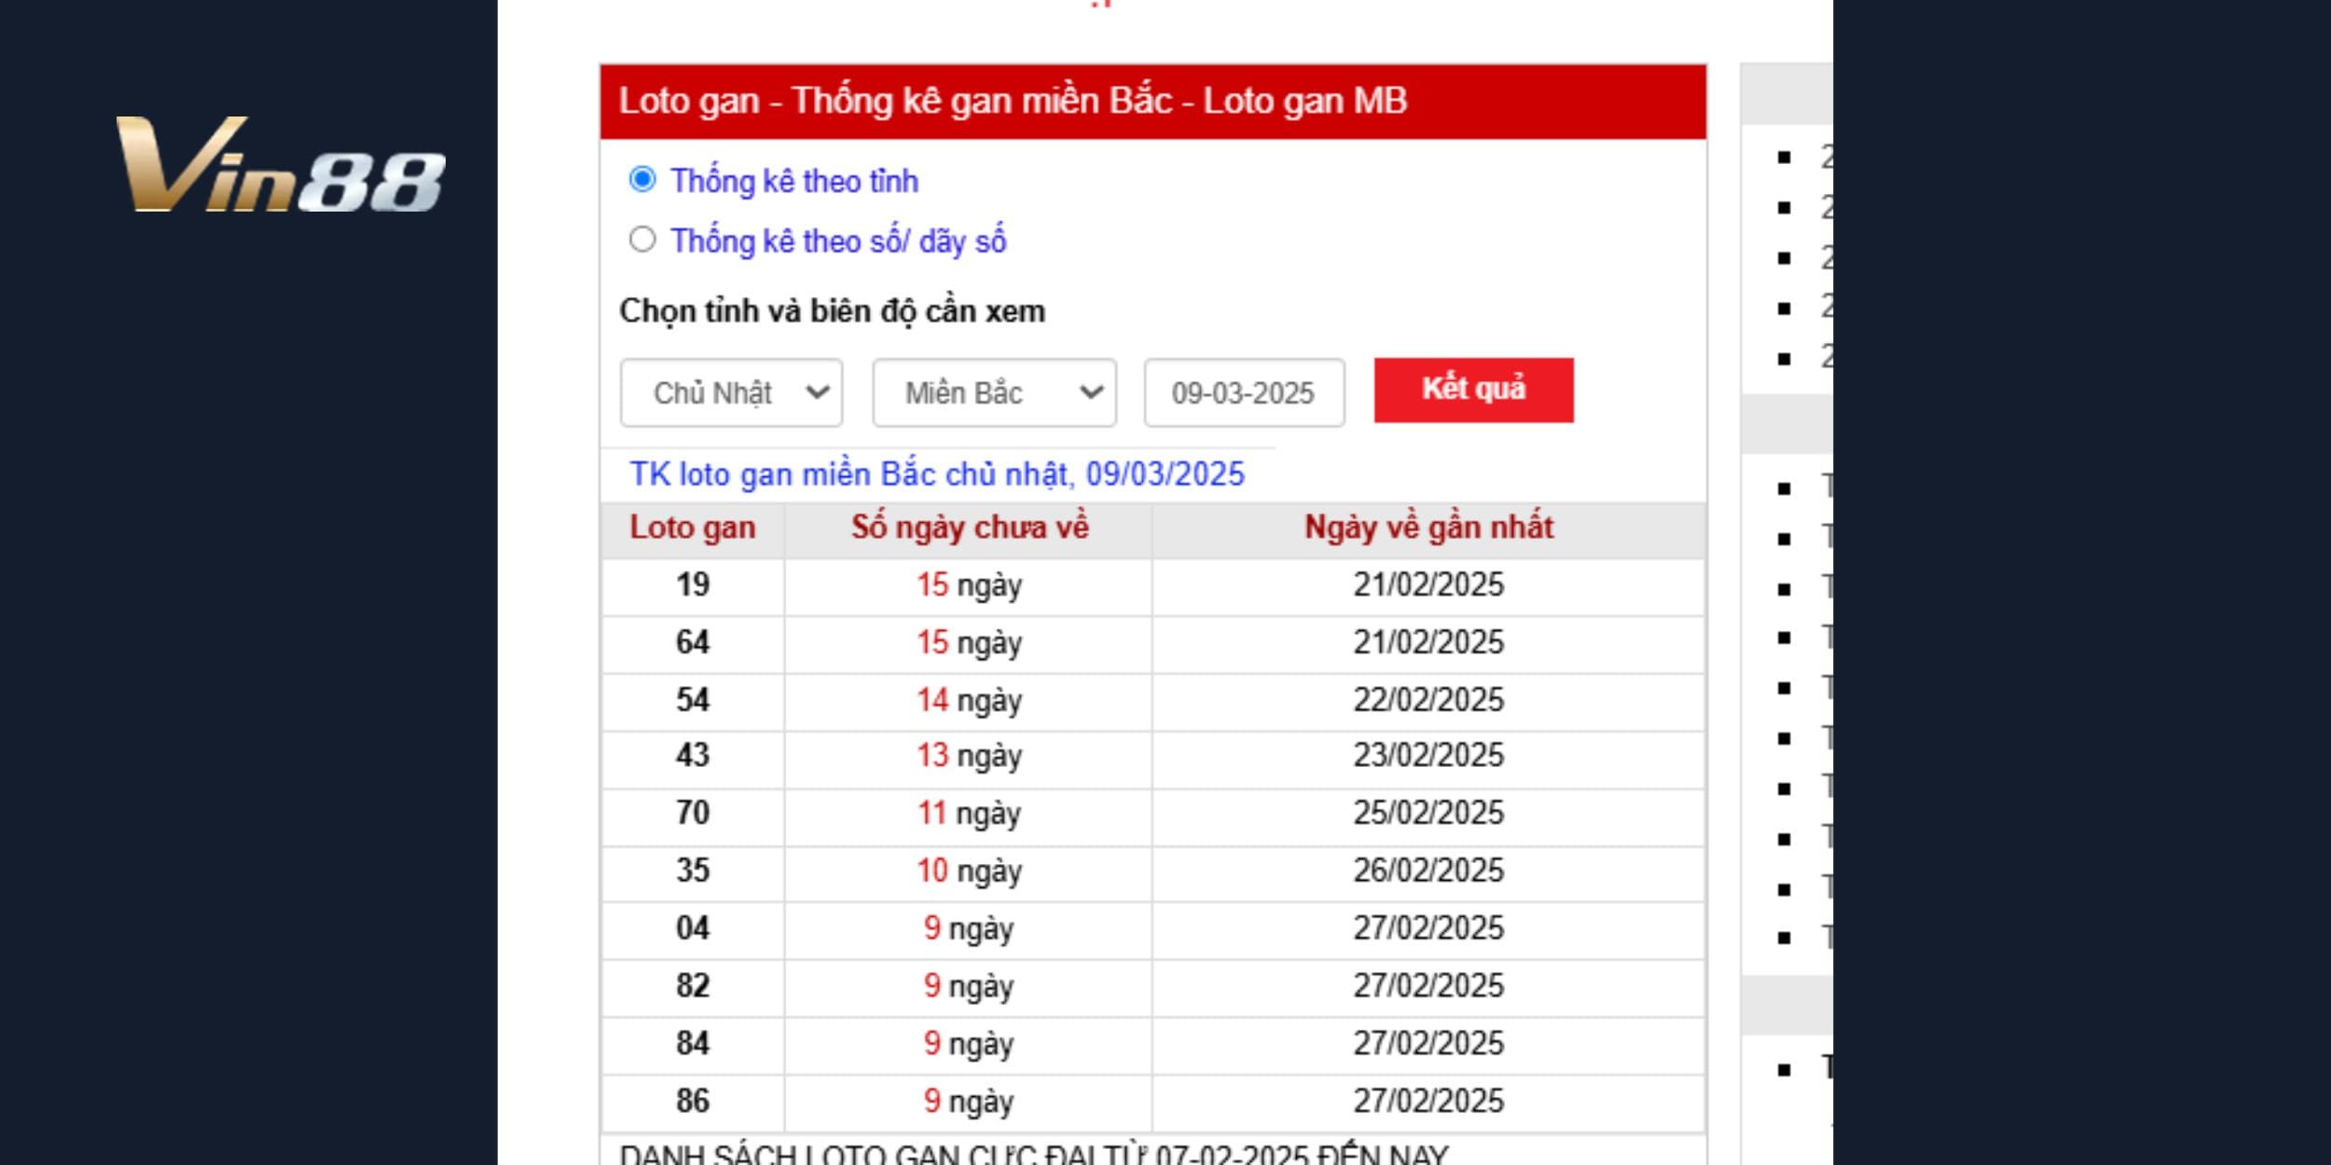Click 'Chọn tỉnh và biên độ cần xem' heading

(833, 311)
